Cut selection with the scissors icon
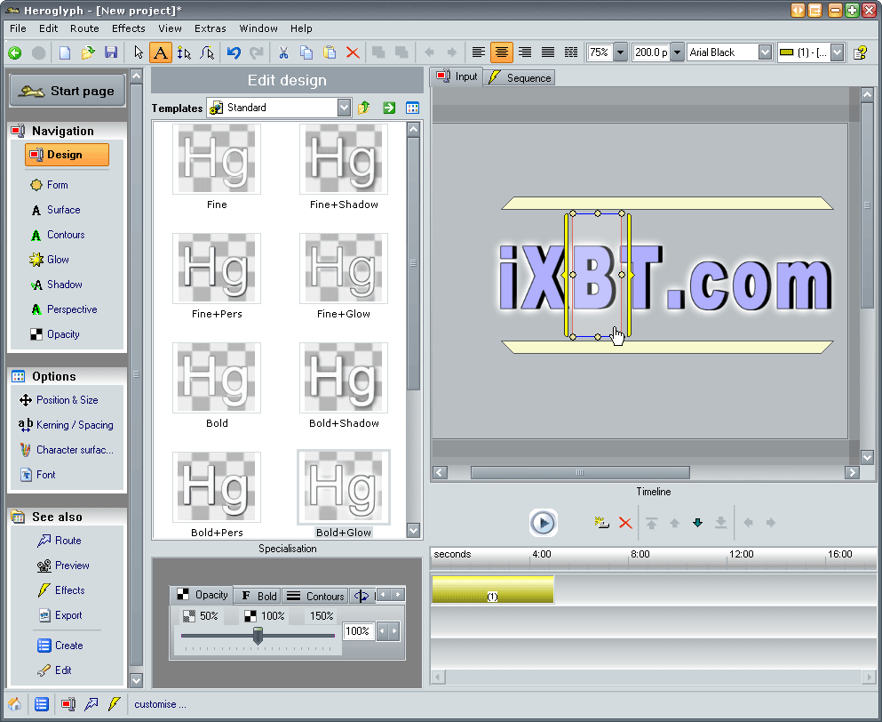This screenshot has height=722, width=882. [x=283, y=53]
